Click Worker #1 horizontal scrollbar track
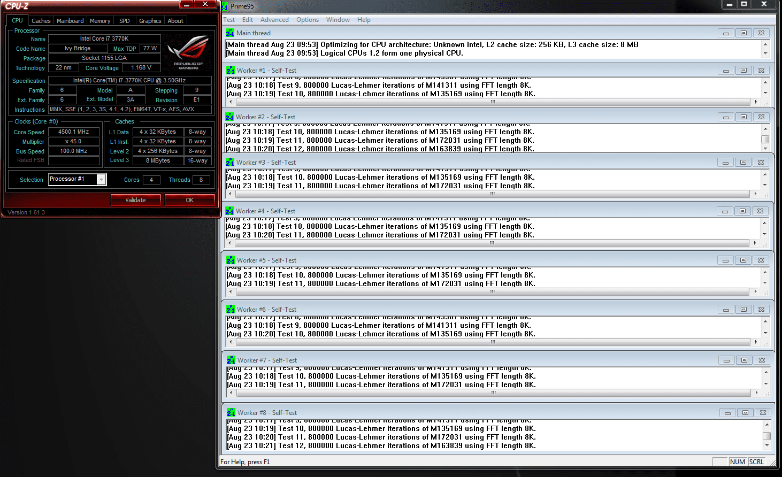782x477 pixels. pos(493,102)
